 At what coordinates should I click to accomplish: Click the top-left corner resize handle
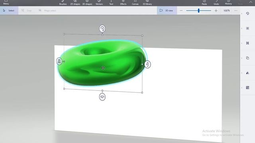click(64, 34)
